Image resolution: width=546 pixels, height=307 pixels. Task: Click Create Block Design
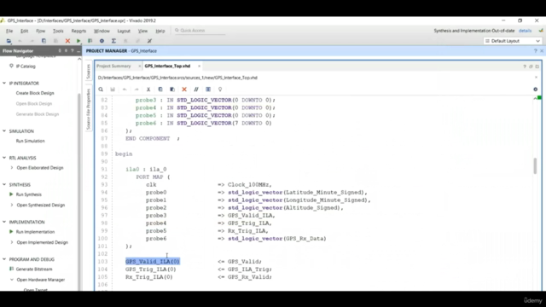[x=35, y=93]
